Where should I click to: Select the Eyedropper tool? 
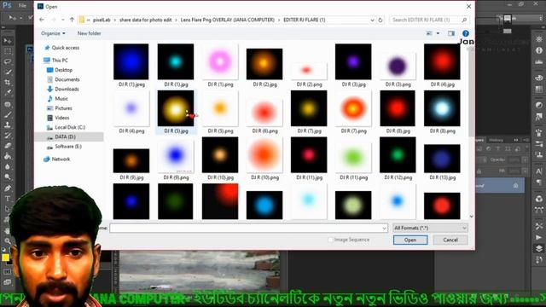coord(8,93)
